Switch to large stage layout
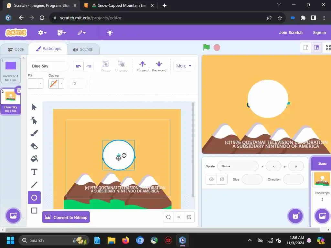 (316, 47)
